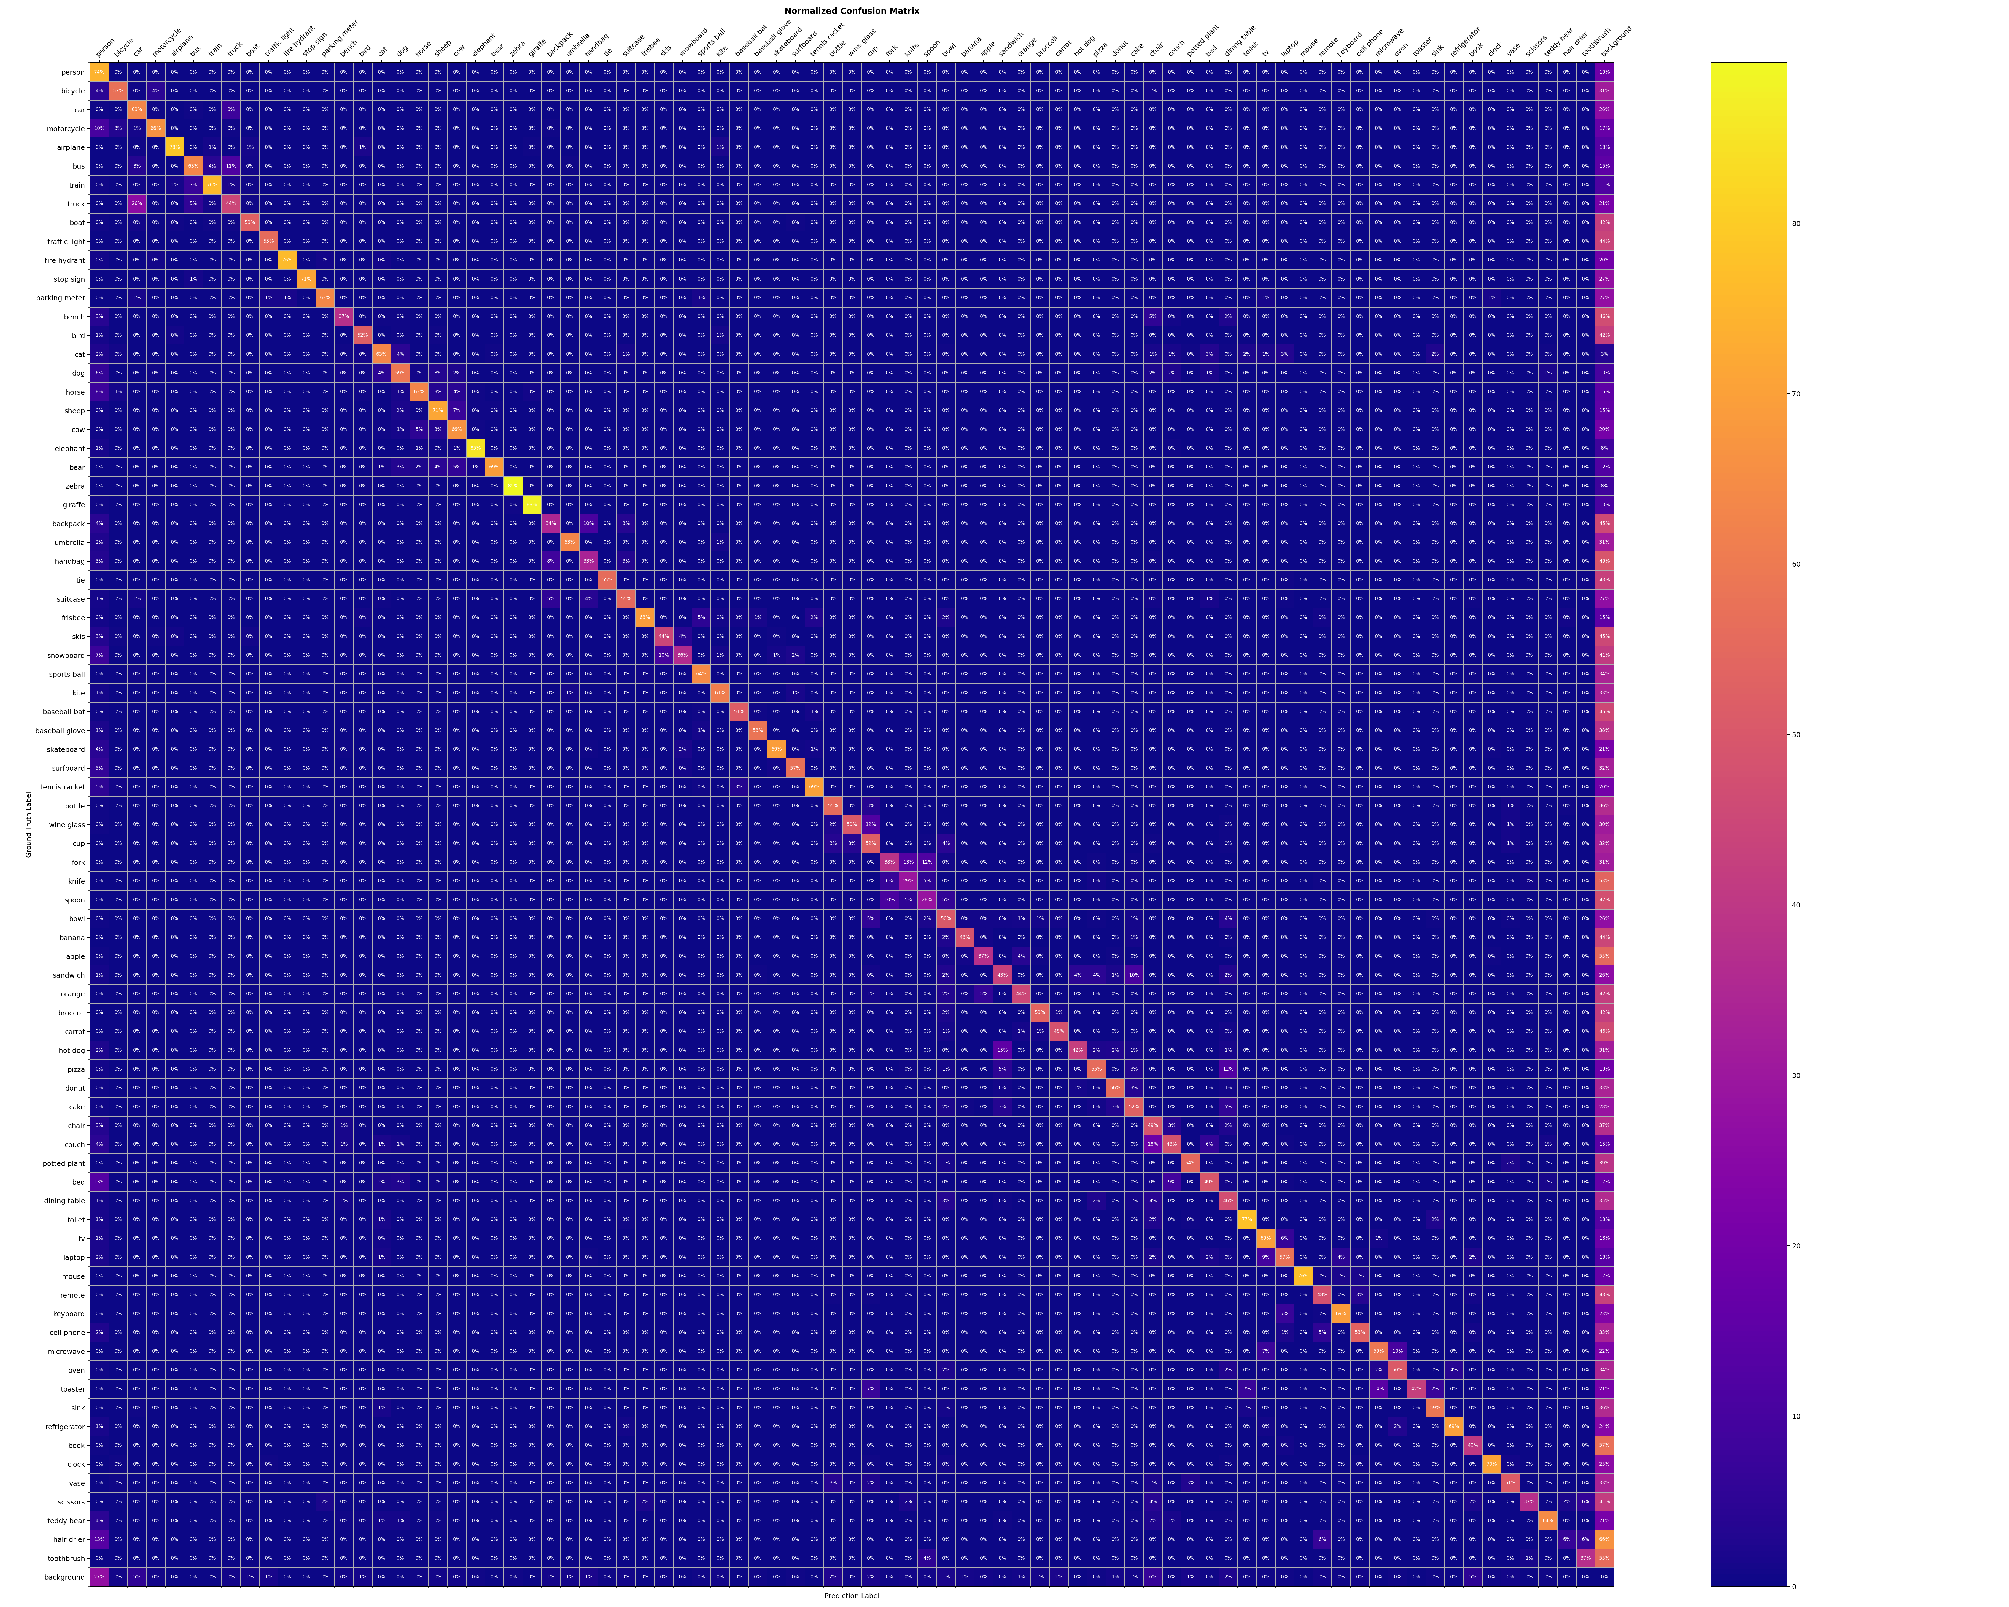Click the bright yellow diagonal cell in the zebra row
Screen dimensions: 2009x1607
pyautogui.click(x=513, y=486)
